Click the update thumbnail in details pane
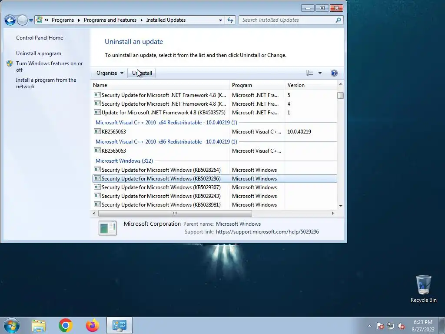445x334 pixels. [108, 228]
